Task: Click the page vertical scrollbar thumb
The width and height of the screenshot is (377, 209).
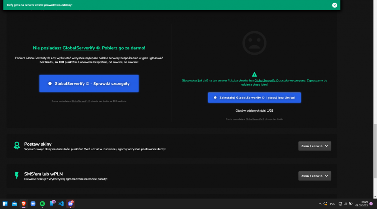Action: [375, 151]
